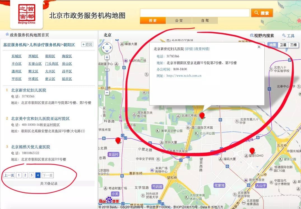Screen dimensions: 301x209
Task: Click the 京环大厦 building icon
Action: [162, 142]
